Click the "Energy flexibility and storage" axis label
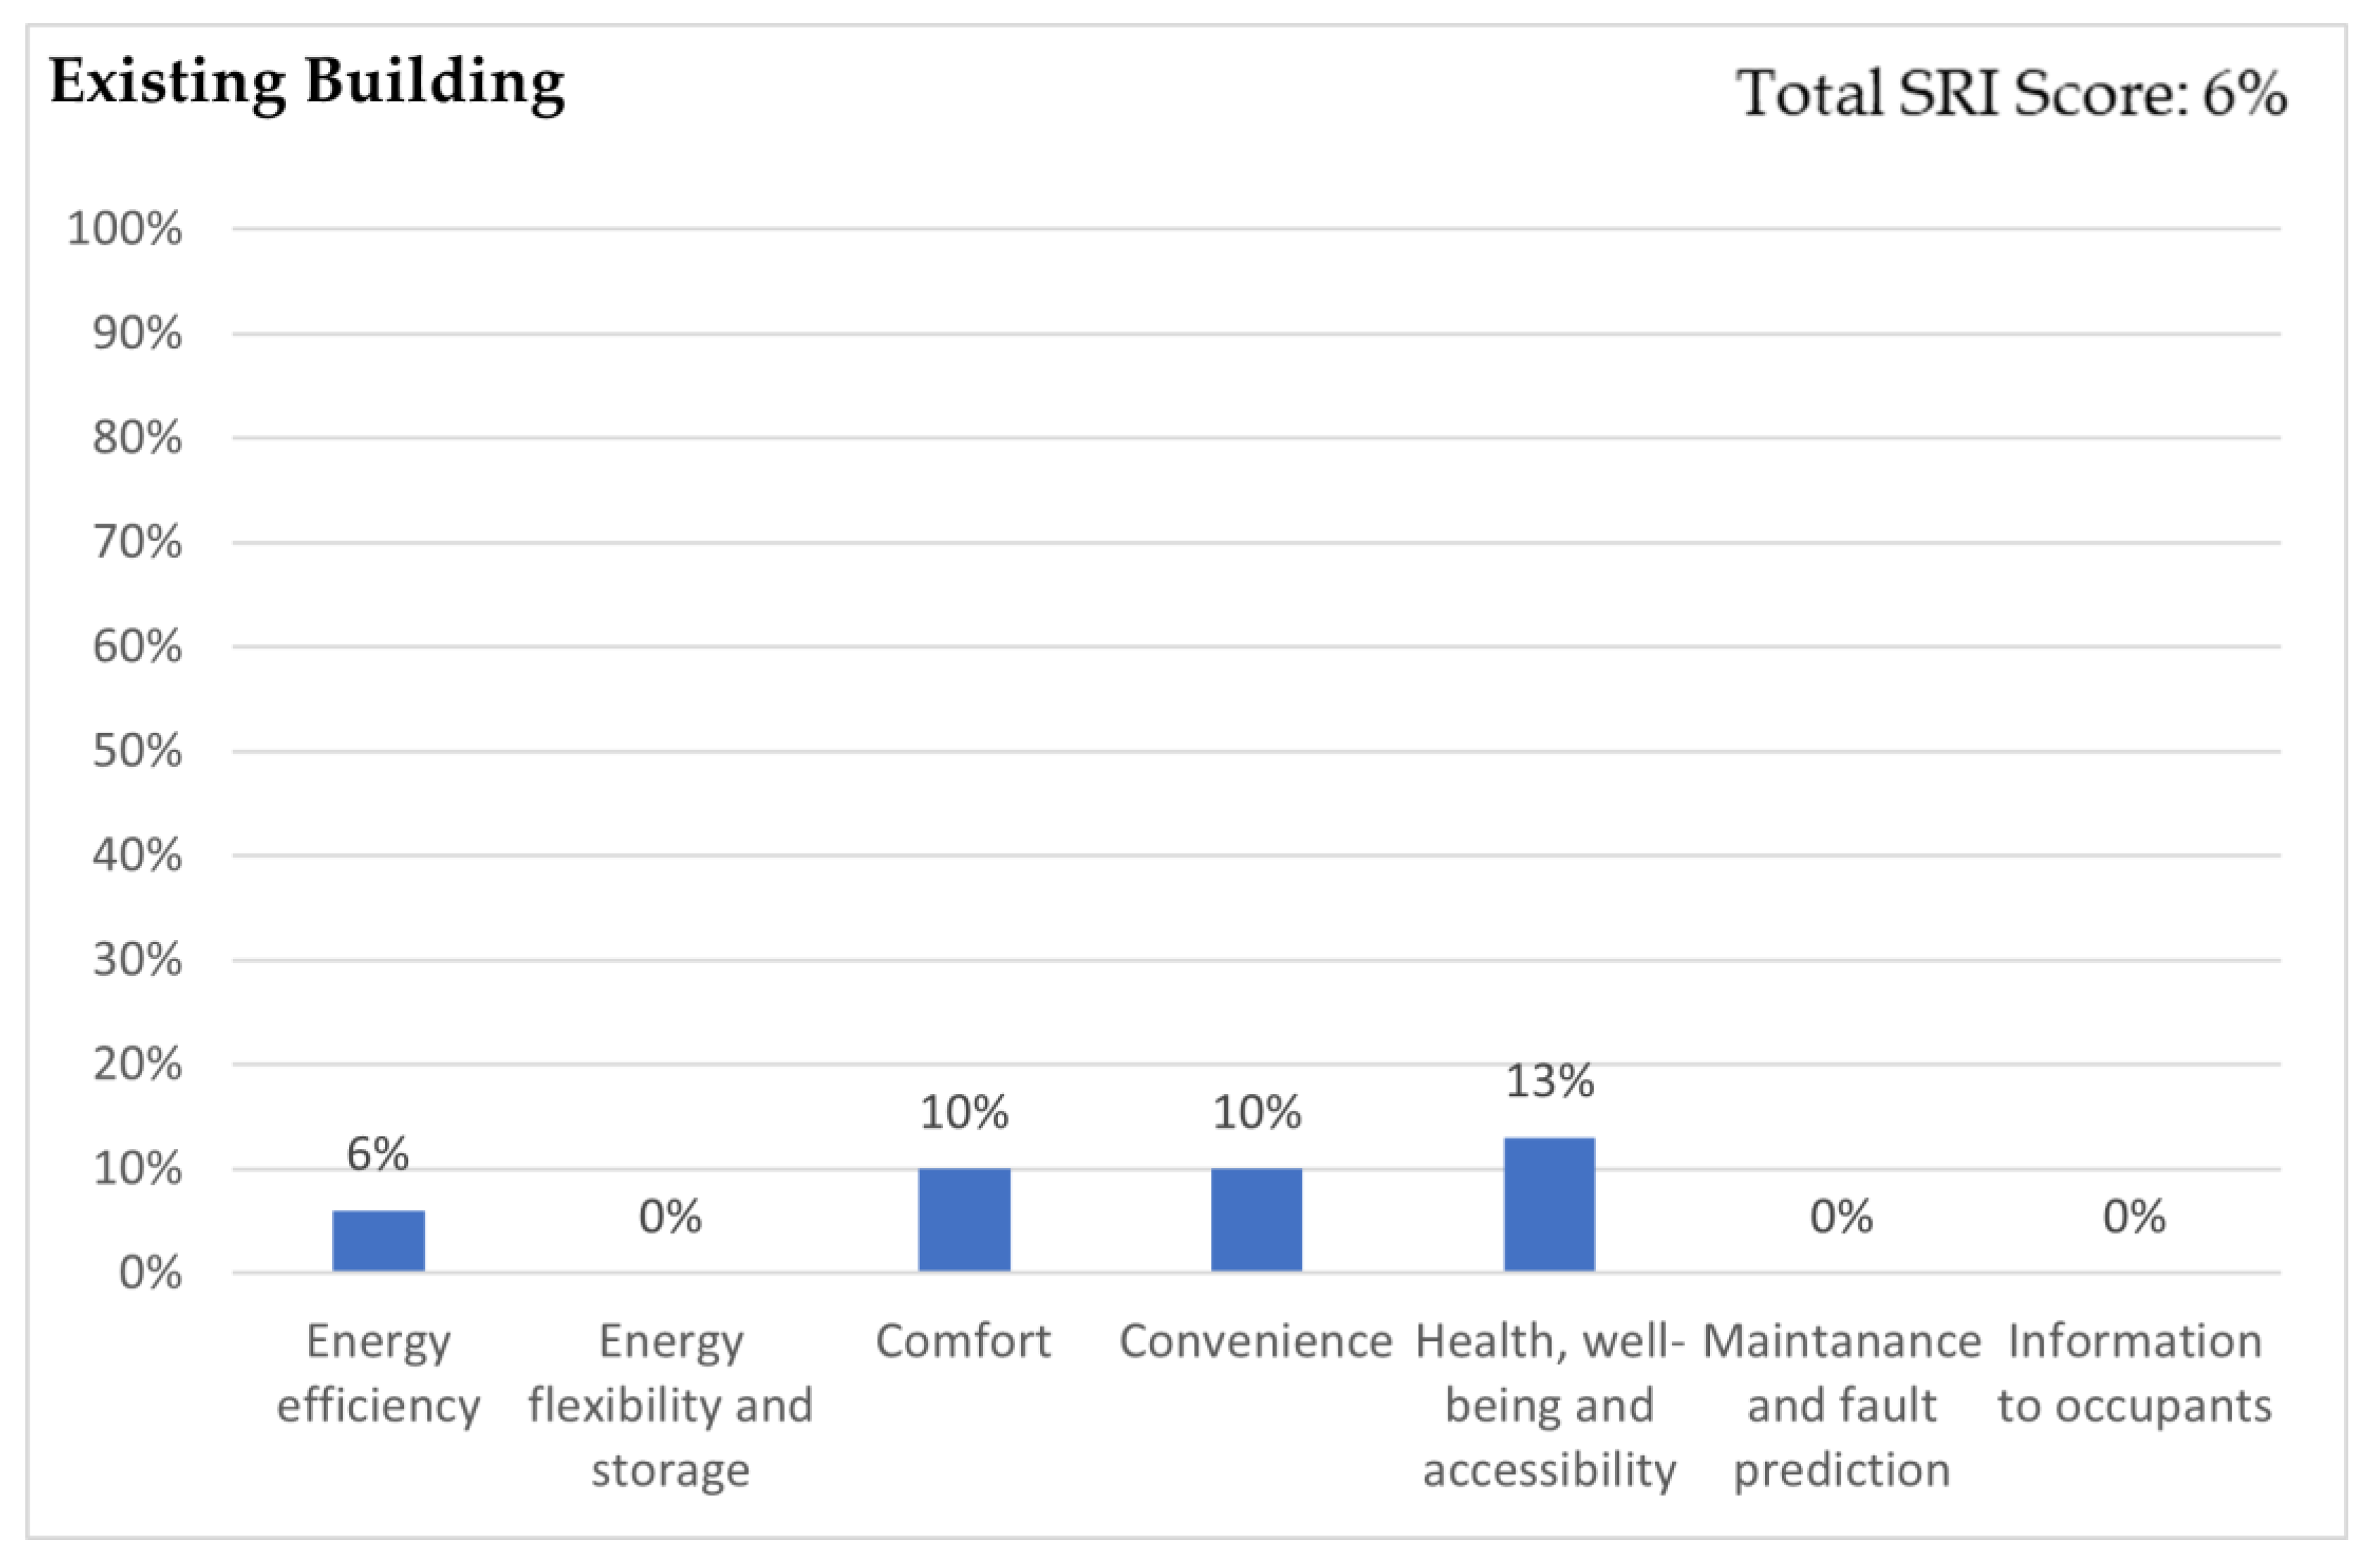 [670, 1405]
